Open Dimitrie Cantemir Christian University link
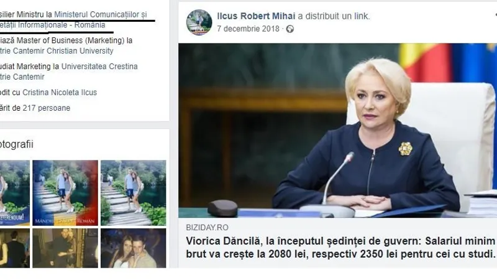This screenshot has height=280, width=497. tap(57, 51)
